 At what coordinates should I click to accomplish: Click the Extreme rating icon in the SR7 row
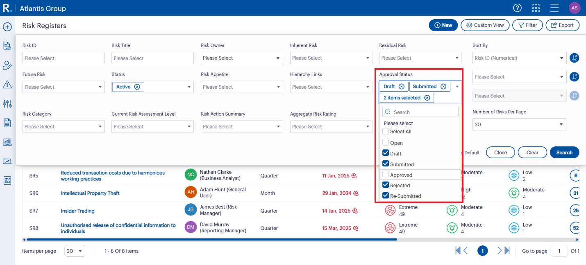[x=390, y=211]
